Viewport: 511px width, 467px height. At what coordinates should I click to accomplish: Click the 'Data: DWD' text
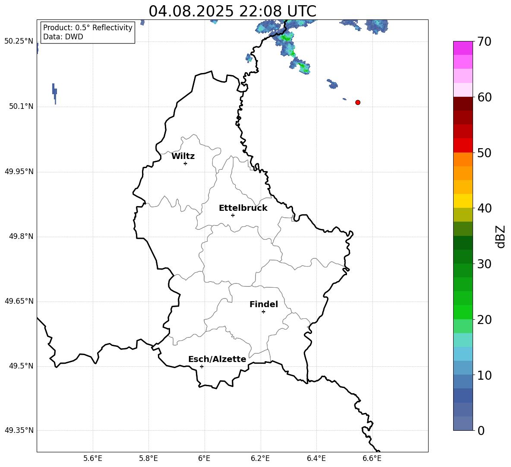point(63,37)
